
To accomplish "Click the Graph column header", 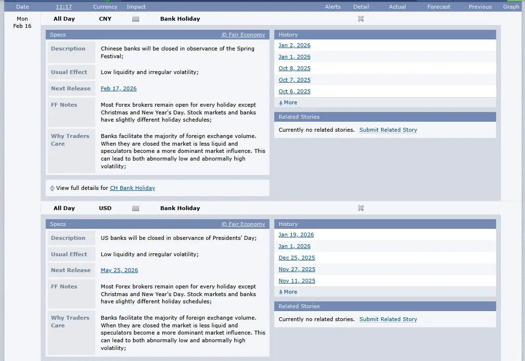I will coord(511,7).
